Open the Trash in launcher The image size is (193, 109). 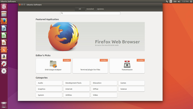tap(4, 105)
